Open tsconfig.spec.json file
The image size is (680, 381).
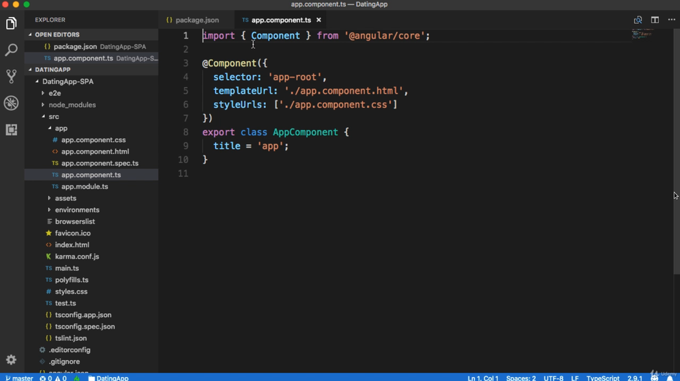pyautogui.click(x=84, y=327)
